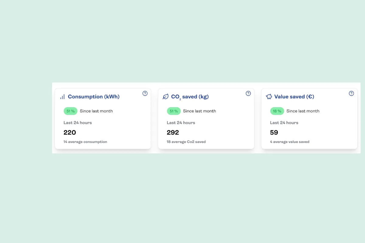Click the 220 consumption value
Image resolution: width=365 pixels, height=243 pixels.
70,132
